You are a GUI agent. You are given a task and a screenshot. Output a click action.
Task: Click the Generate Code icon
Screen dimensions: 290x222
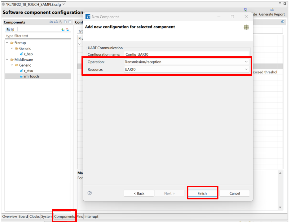click(x=246, y=10)
